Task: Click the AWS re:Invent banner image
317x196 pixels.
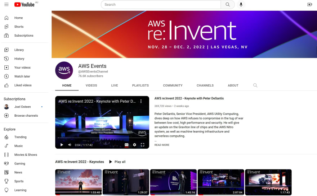Action: (x=184, y=34)
